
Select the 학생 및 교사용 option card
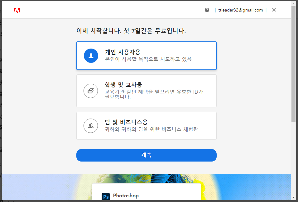pyautogui.click(x=146, y=91)
